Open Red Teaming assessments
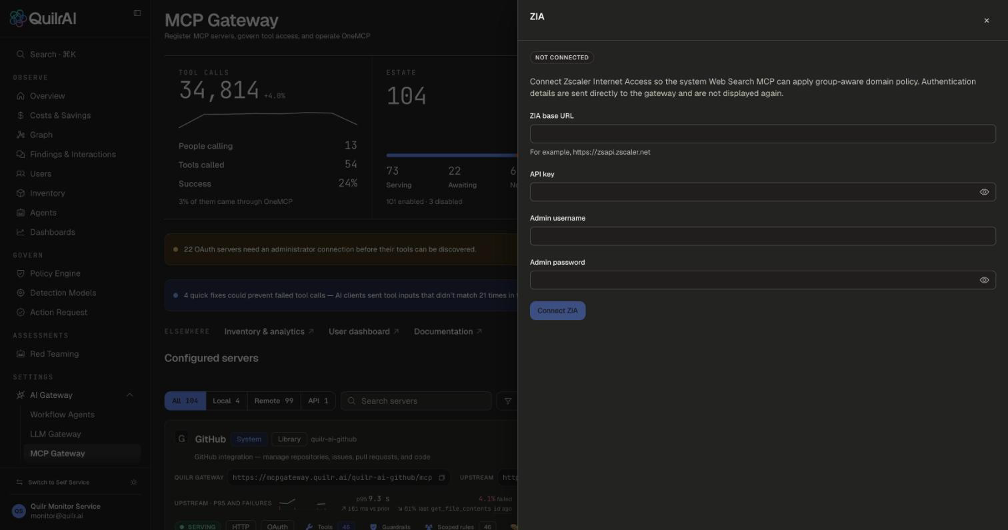The image size is (1008, 530). coord(54,354)
